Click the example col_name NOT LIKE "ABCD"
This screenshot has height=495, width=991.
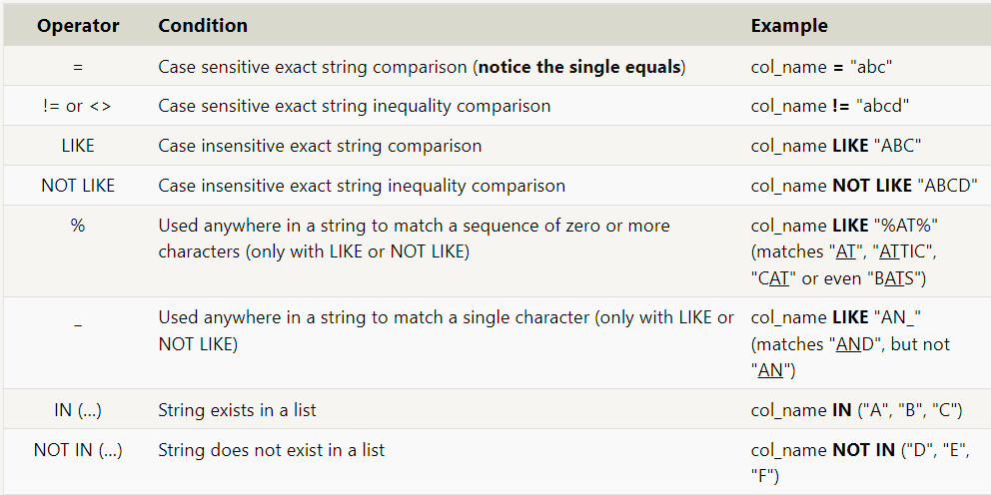coord(859,186)
